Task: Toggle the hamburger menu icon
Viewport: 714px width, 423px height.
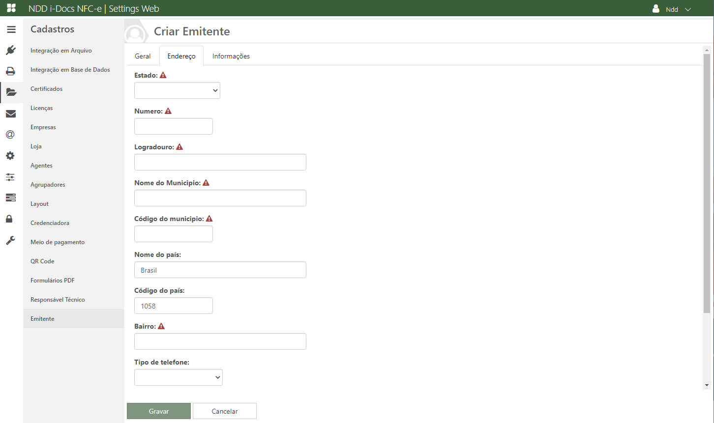Action: (x=11, y=29)
